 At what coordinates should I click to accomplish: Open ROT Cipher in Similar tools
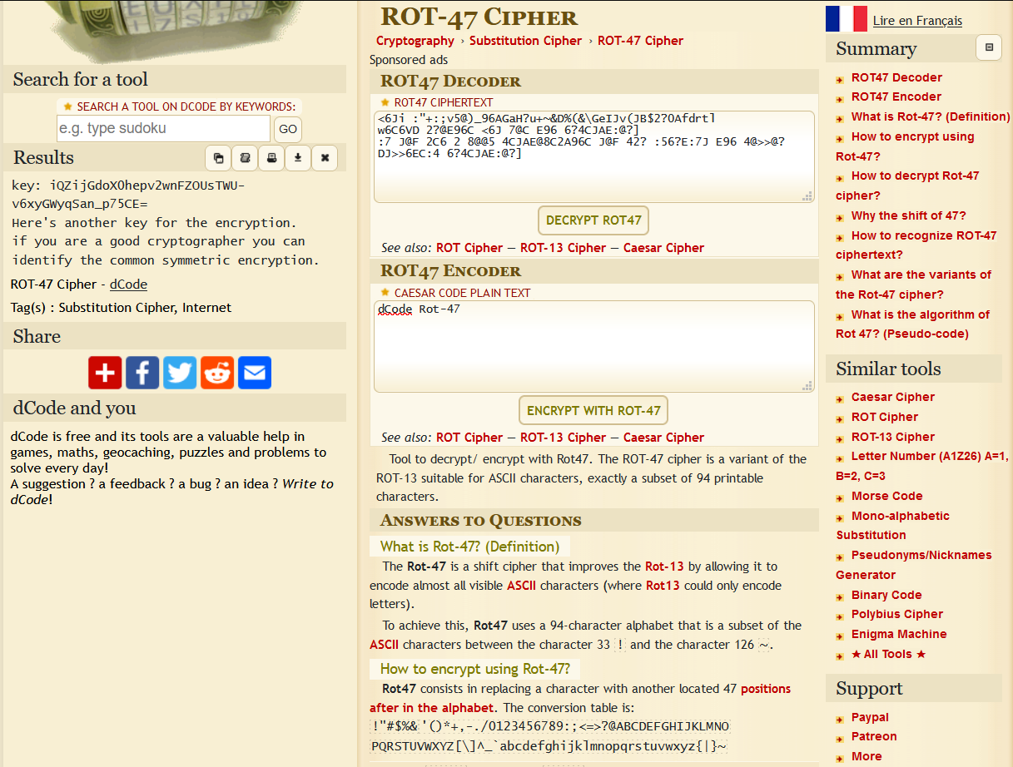click(x=885, y=417)
